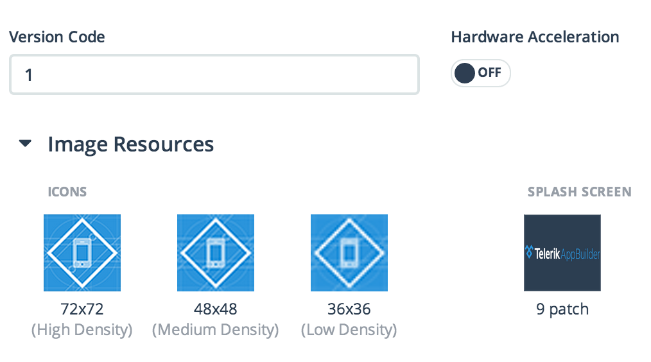The image size is (651, 362).
Task: Select the (High Density) label
Action: click(x=82, y=330)
